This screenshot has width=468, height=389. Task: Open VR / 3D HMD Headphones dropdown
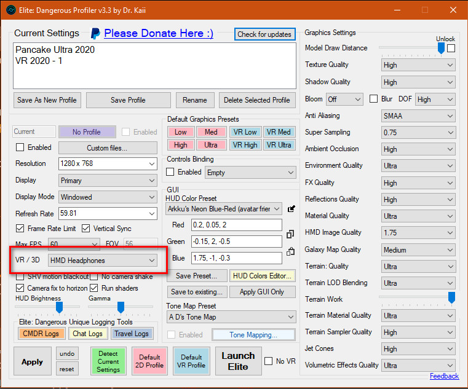click(x=102, y=261)
